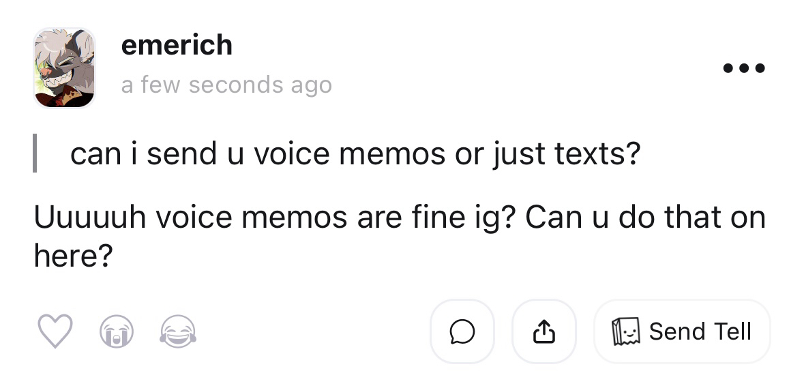Tap the share upload arrow icon
804x371 pixels.
coord(544,331)
